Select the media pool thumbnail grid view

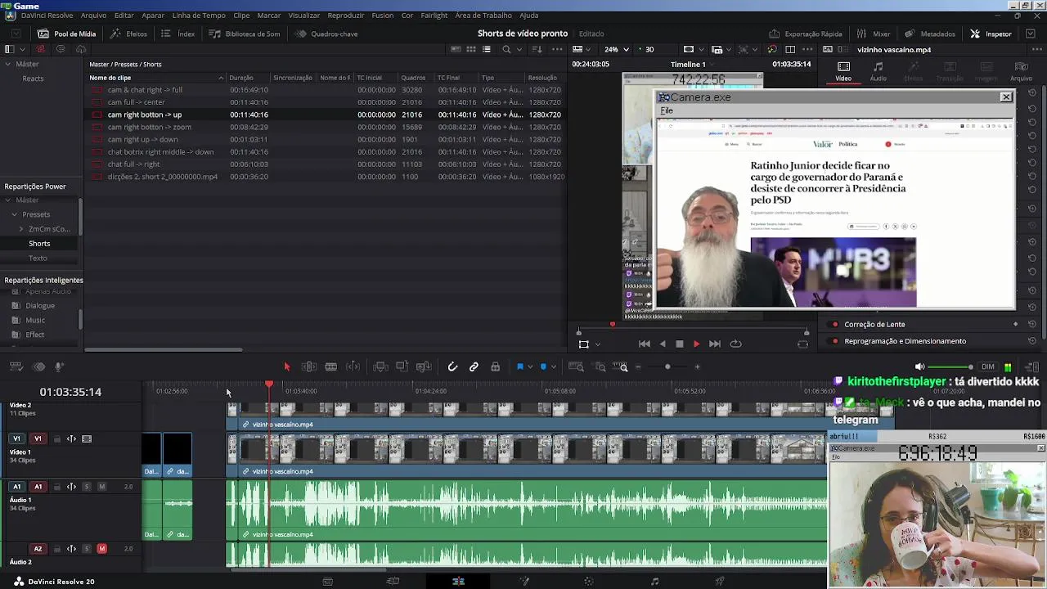[471, 49]
